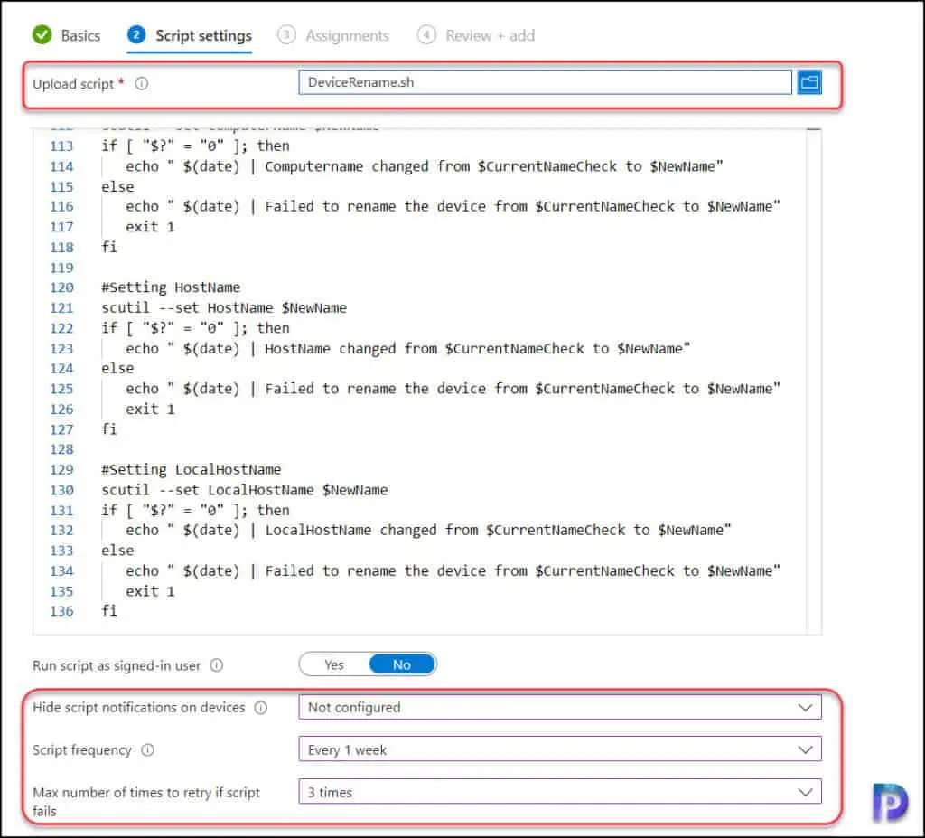Select No for Run script as signed-in user
Viewport: 925px width, 838px height.
coord(402,665)
